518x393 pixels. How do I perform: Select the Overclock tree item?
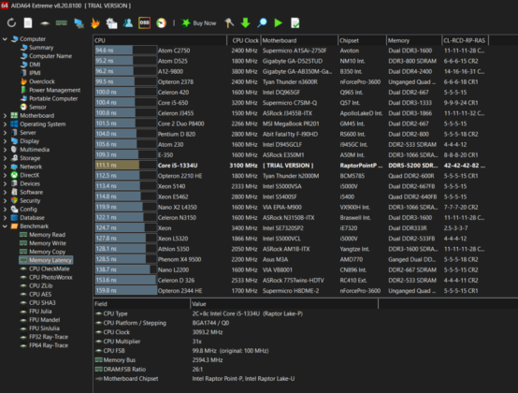click(42, 81)
